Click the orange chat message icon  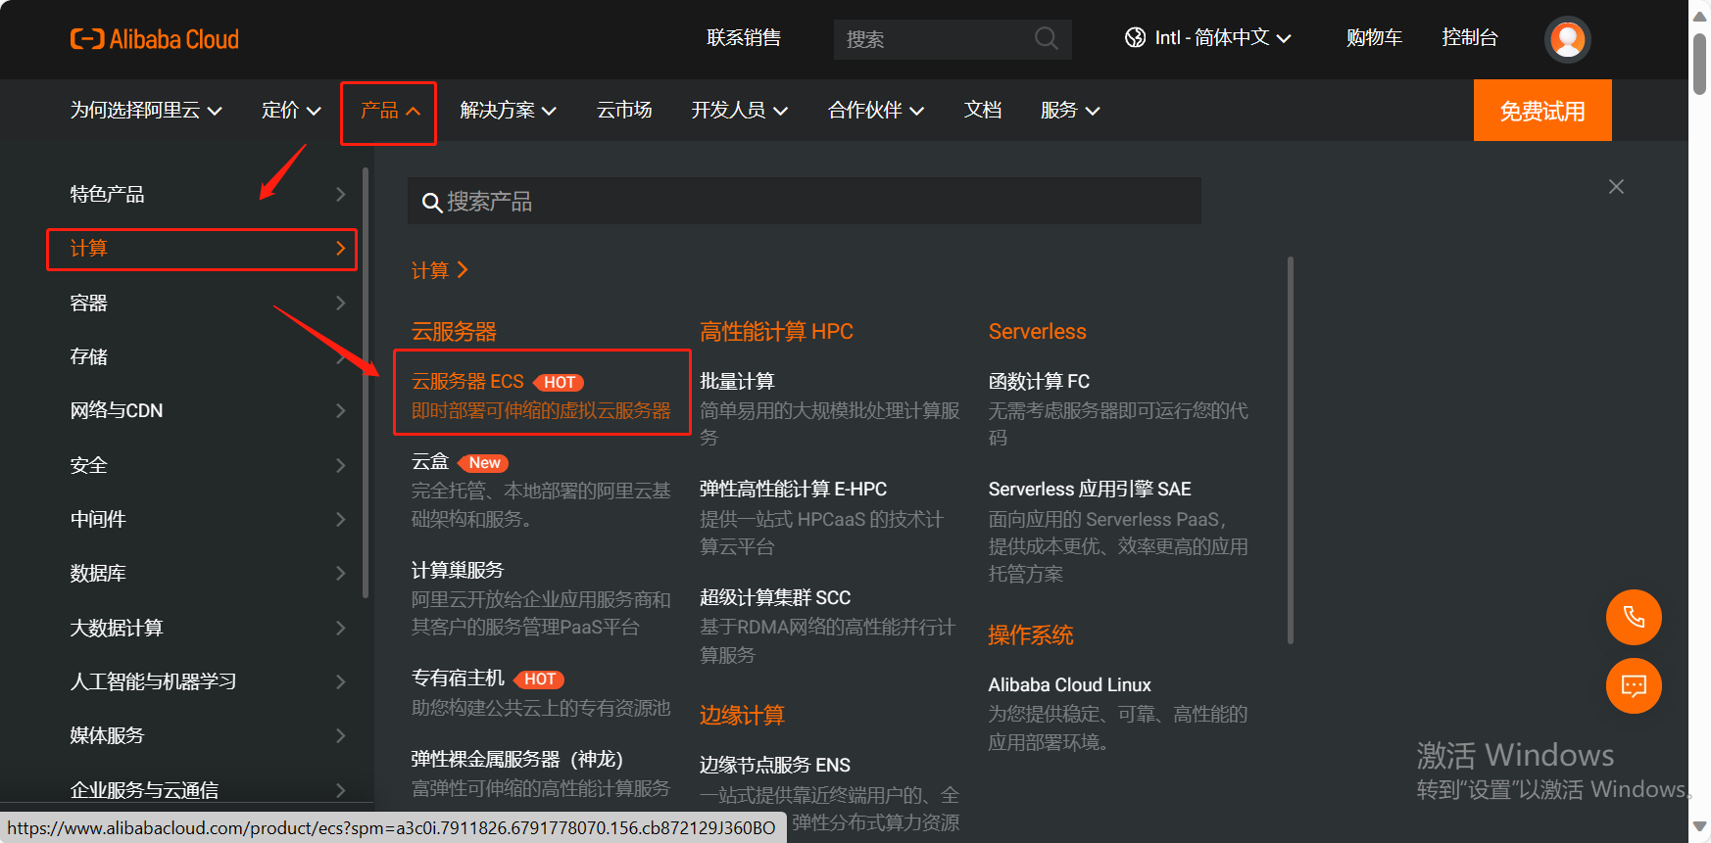pos(1634,685)
